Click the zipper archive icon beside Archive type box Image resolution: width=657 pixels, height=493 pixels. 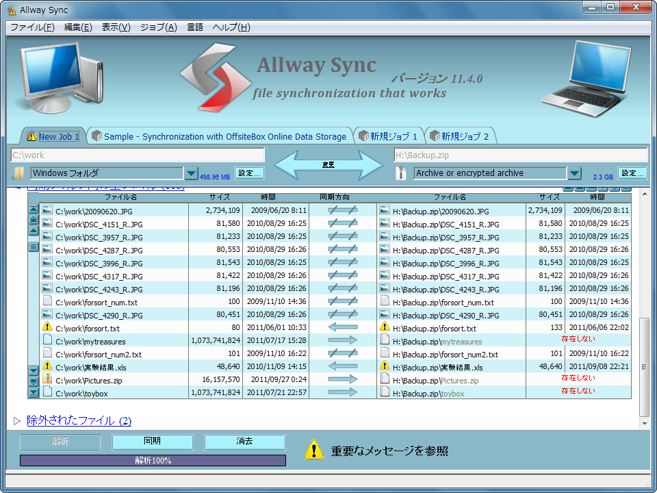click(x=401, y=173)
